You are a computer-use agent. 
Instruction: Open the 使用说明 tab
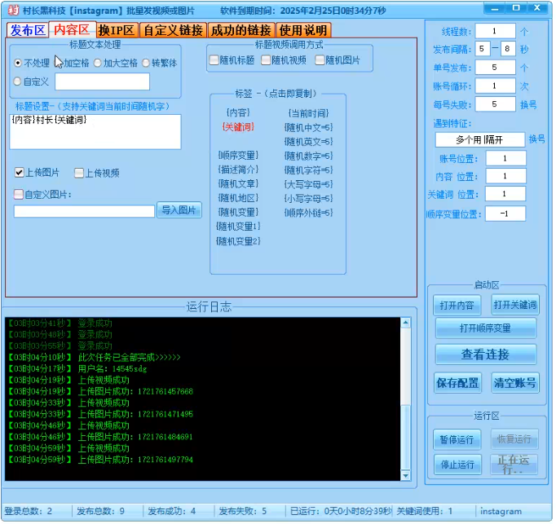303,30
